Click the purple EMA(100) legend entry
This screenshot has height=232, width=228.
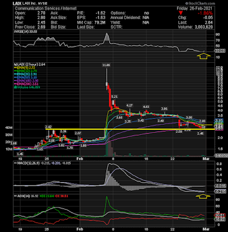click(26, 81)
